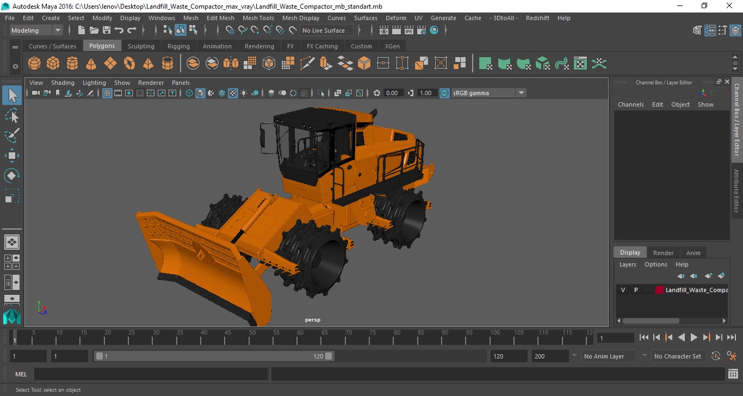Create a polygon pipe from the shelf

click(168, 64)
